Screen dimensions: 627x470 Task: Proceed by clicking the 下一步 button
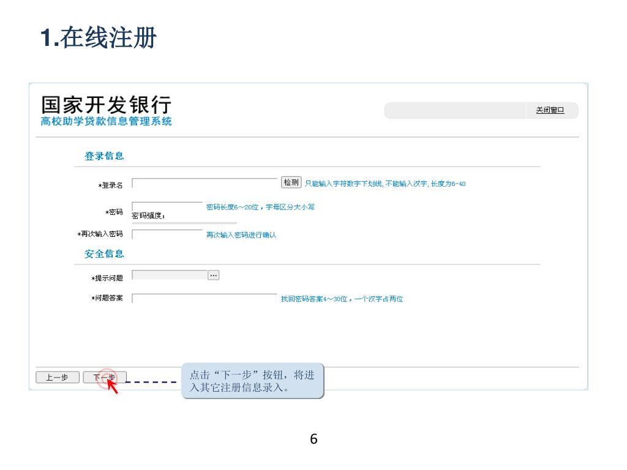[105, 378]
